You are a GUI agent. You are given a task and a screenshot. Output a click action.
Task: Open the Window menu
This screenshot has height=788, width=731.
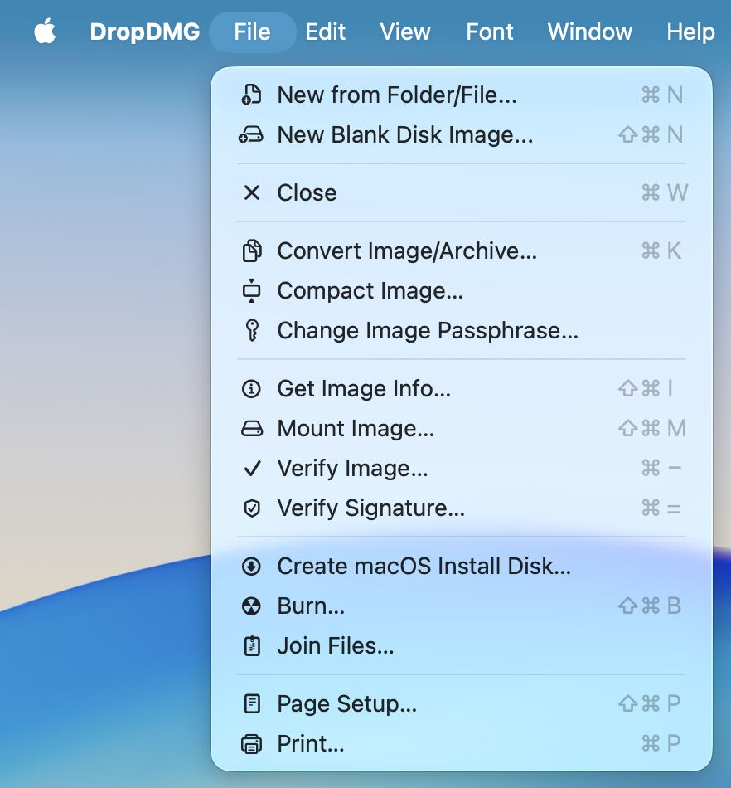tap(589, 32)
